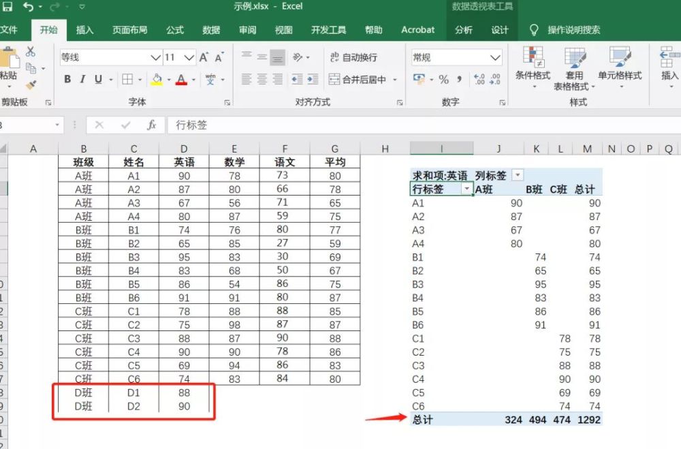
Task: Toggle Italic formatting
Action: [82, 79]
